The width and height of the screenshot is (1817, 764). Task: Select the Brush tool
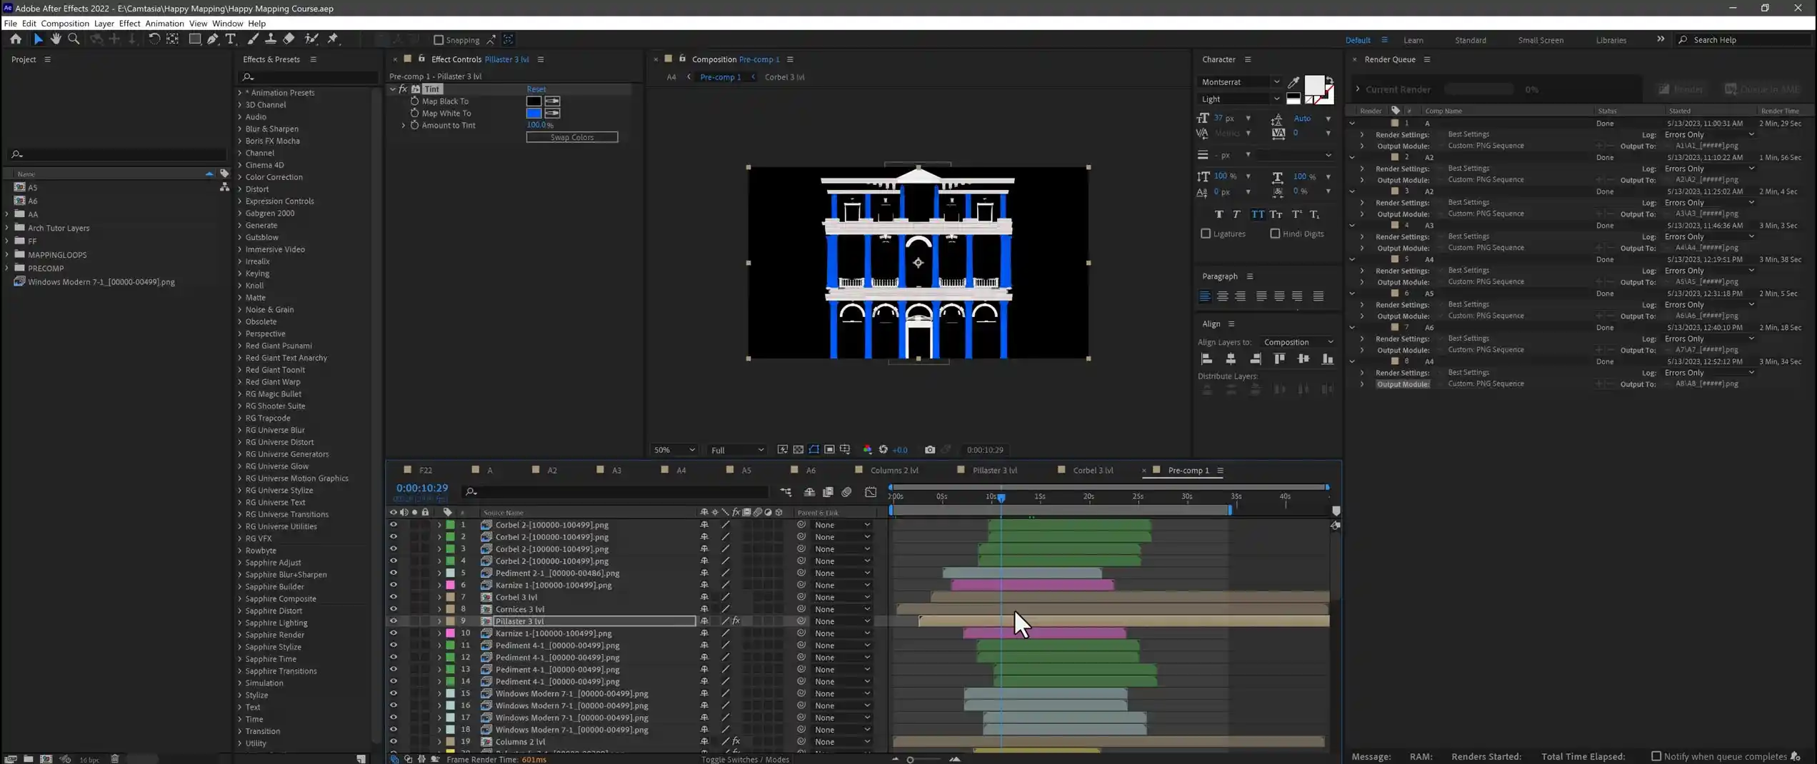click(x=253, y=39)
